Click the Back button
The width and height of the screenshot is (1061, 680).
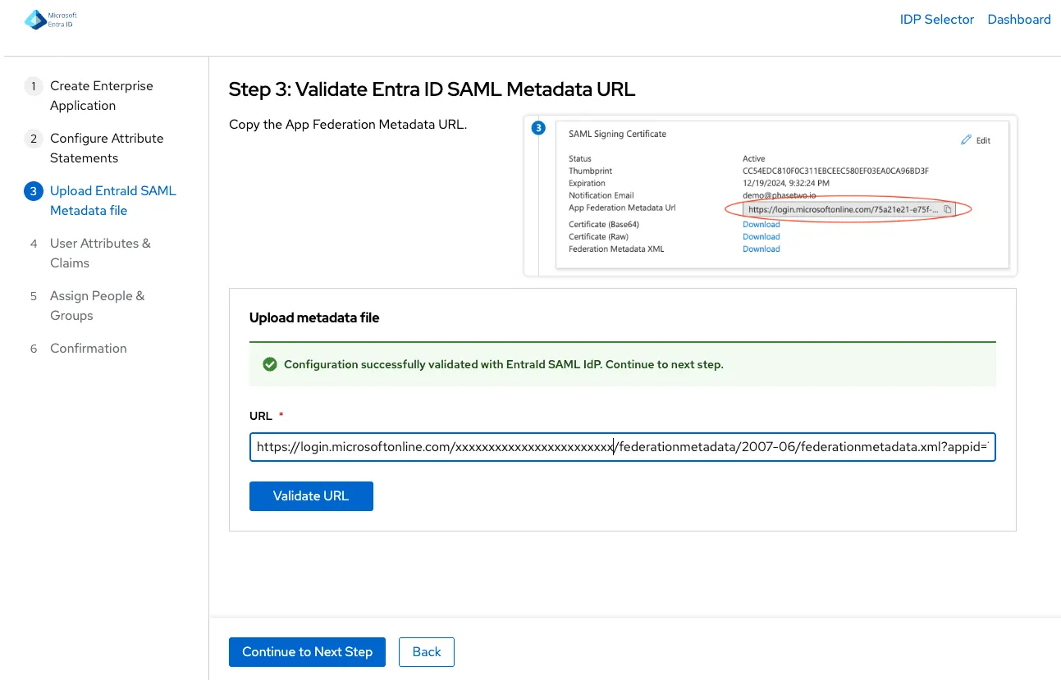[427, 652]
